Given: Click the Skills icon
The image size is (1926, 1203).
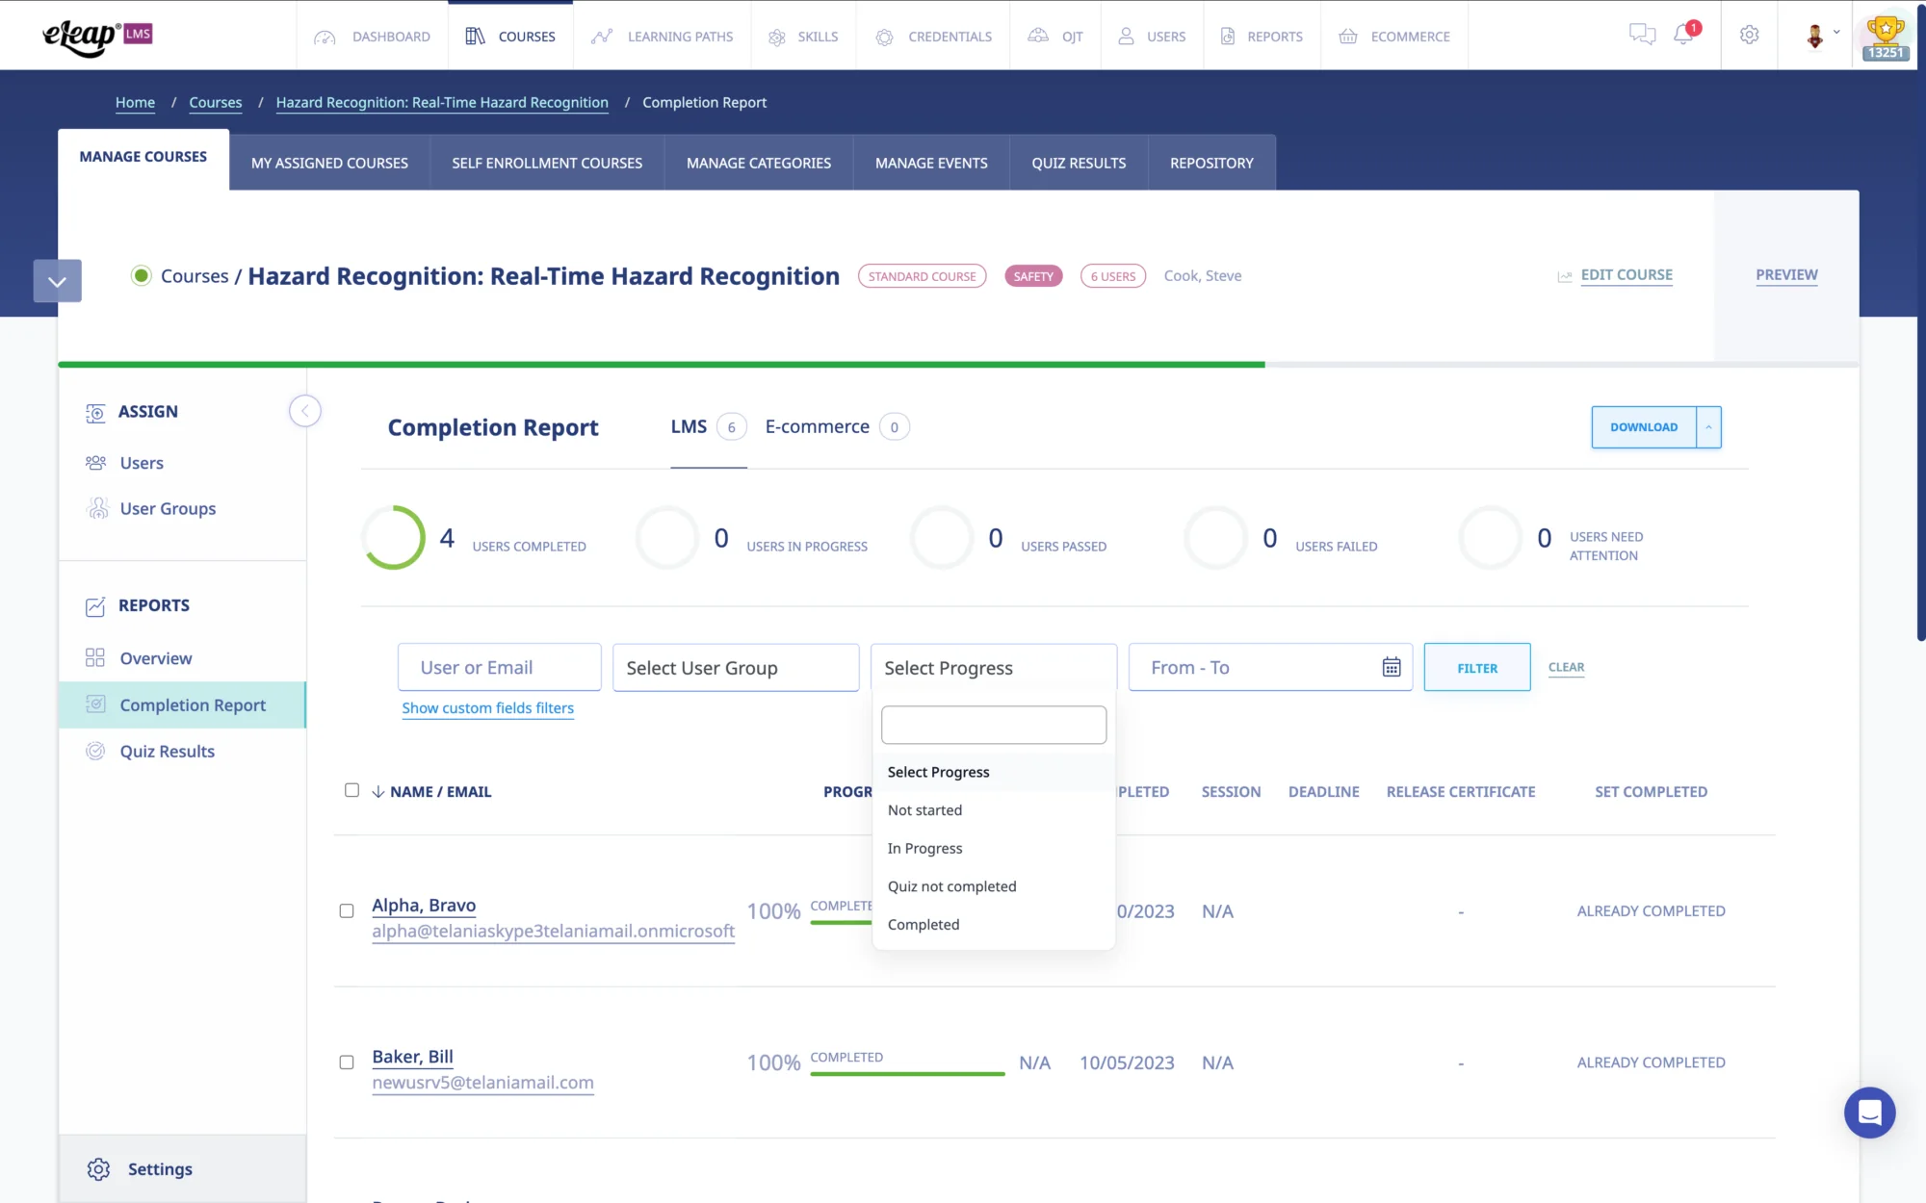Looking at the screenshot, I should point(777,37).
